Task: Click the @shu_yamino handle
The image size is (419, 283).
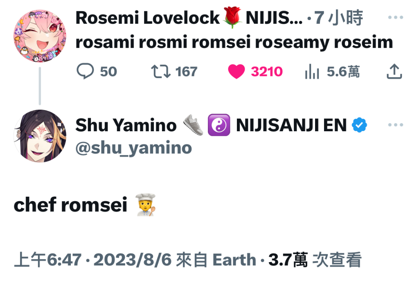Action: [134, 148]
